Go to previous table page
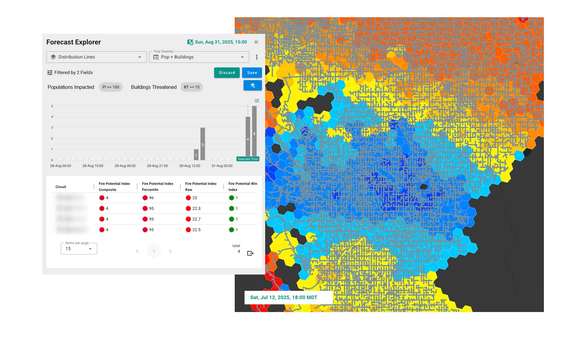 click(137, 251)
